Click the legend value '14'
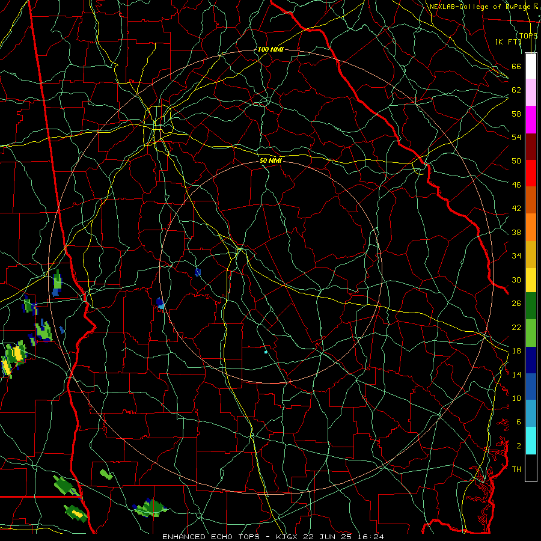The width and height of the screenshot is (541, 541). (x=516, y=374)
